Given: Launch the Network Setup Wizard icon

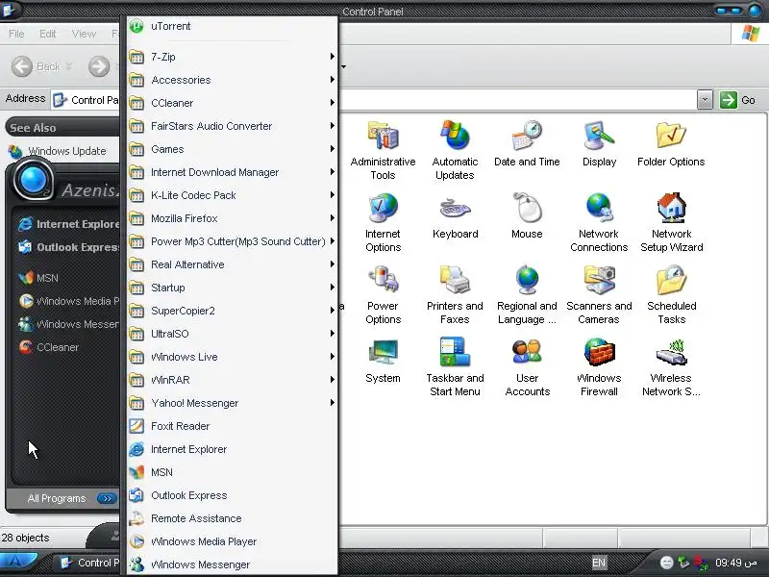Looking at the screenshot, I should click(671, 222).
